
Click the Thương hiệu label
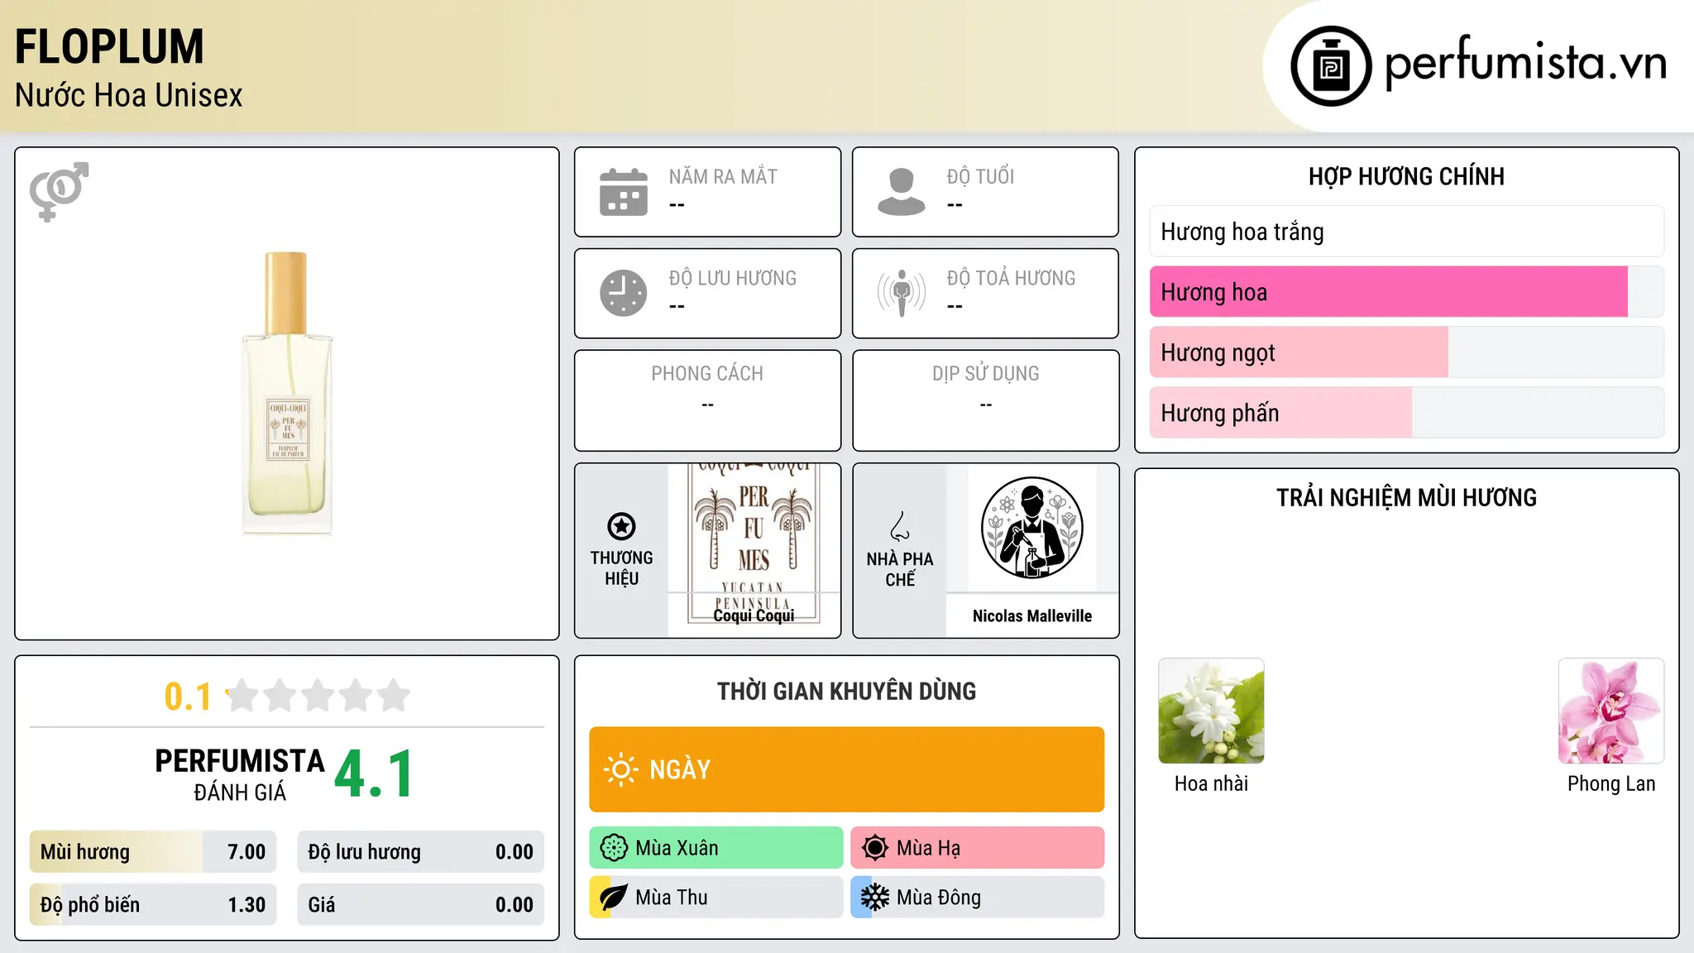[x=621, y=568]
